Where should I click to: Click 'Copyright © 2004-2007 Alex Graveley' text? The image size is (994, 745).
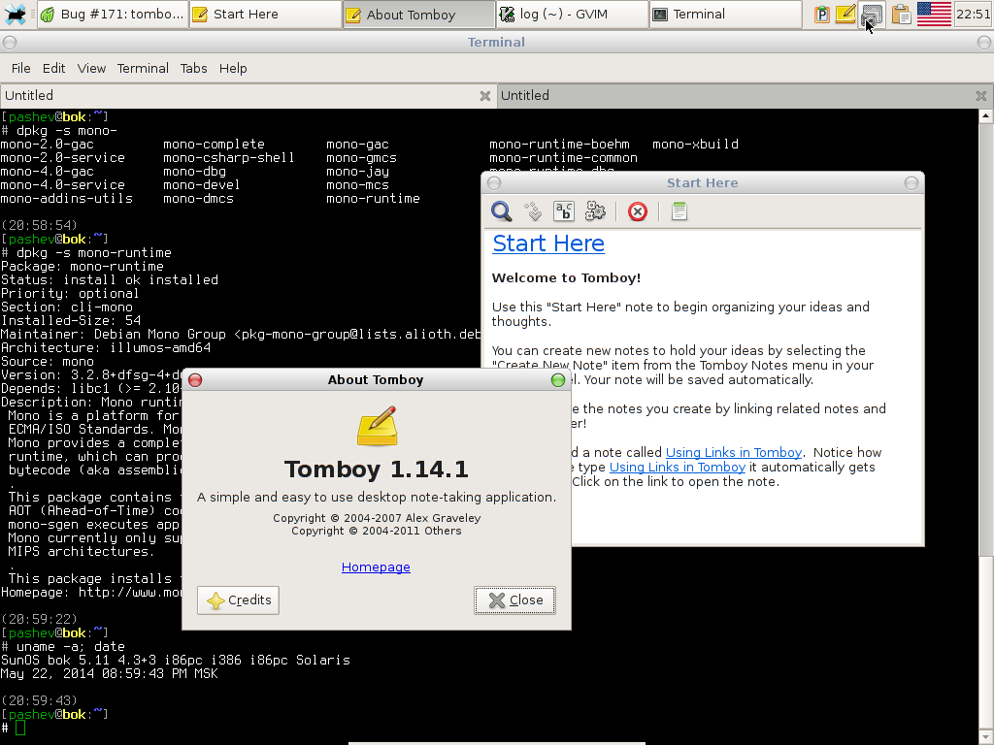377,518
